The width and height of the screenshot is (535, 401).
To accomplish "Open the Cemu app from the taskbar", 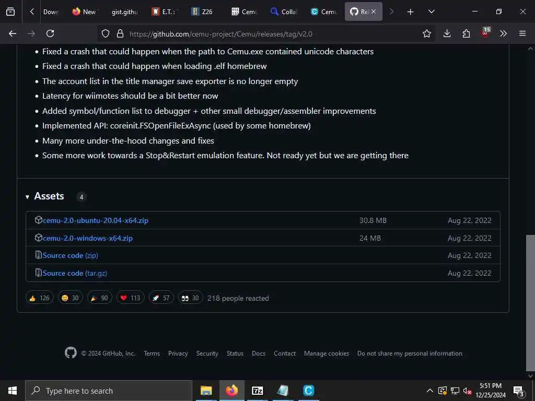I will point(308,391).
